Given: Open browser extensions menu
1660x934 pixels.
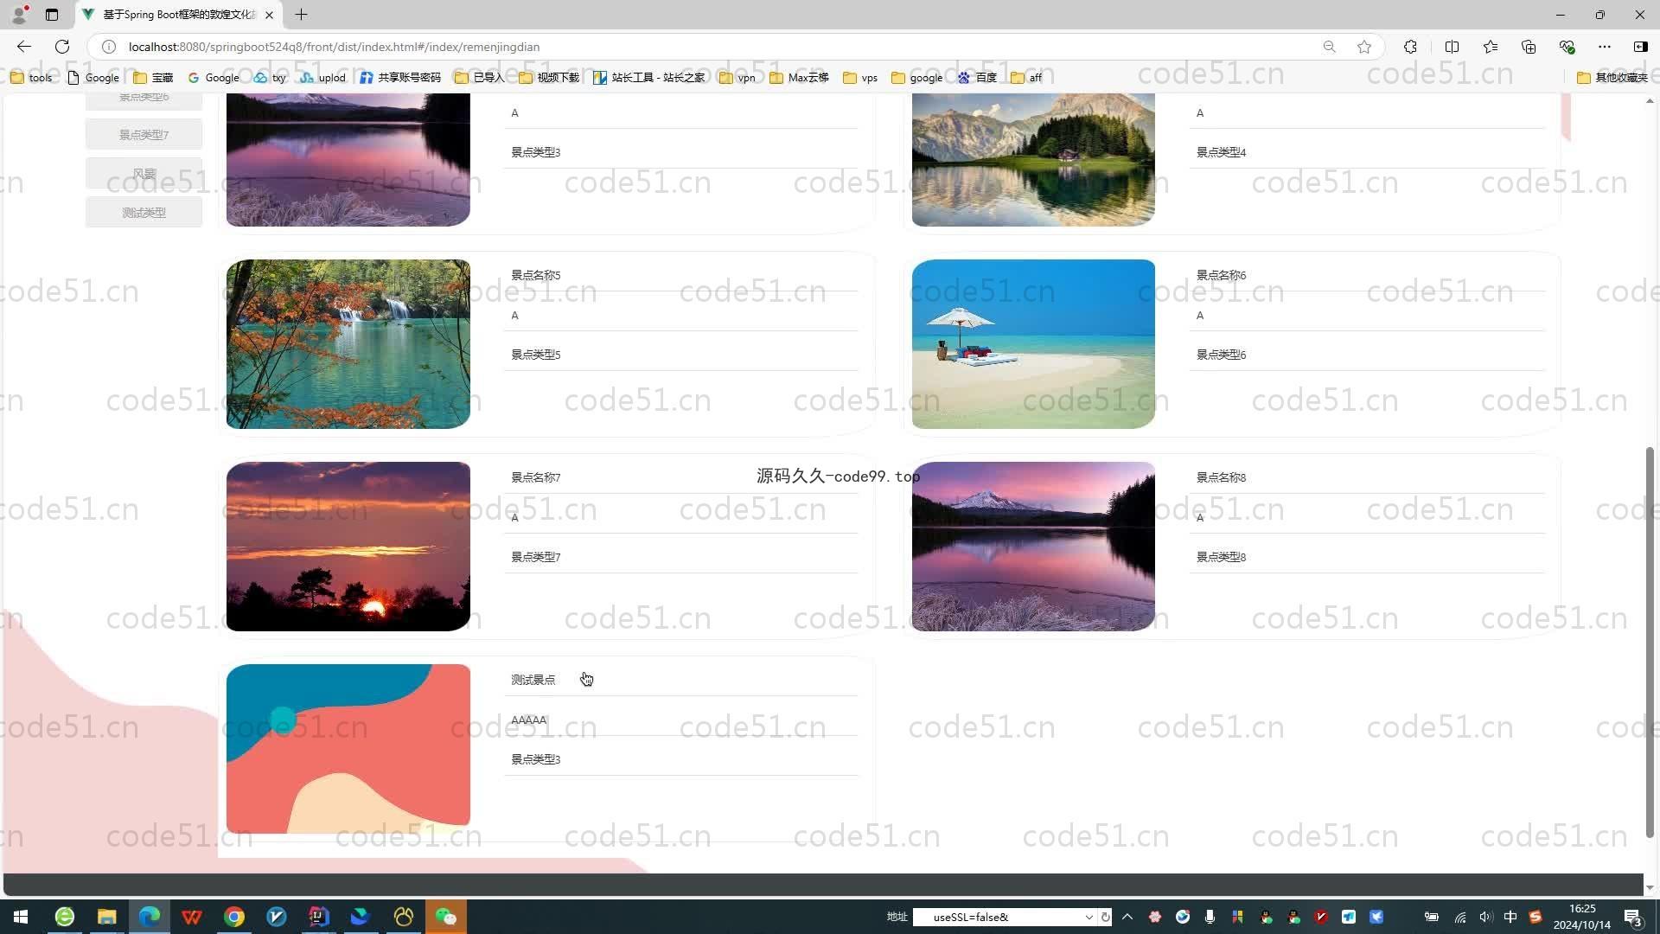Looking at the screenshot, I should 1410,47.
